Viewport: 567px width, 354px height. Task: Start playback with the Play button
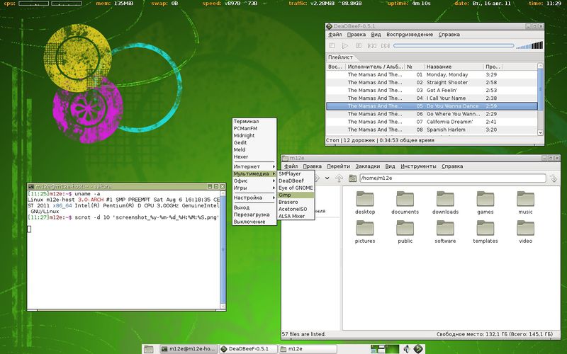pyautogui.click(x=345, y=46)
